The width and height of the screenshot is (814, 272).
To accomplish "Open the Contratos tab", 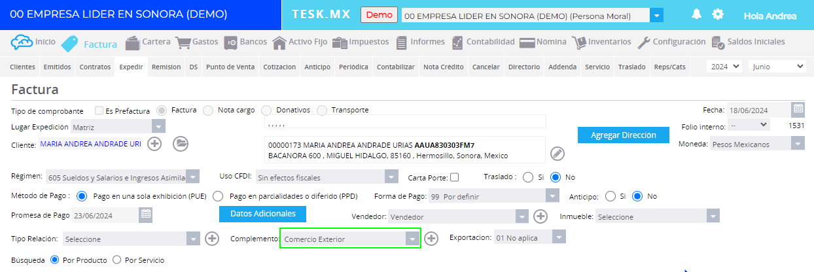I will [x=95, y=67].
